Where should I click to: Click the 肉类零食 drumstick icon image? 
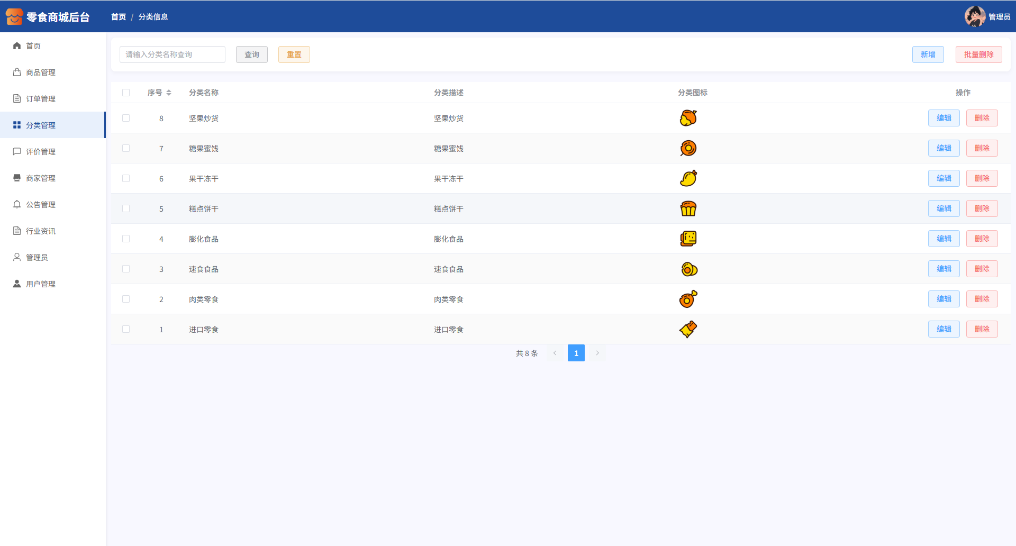click(688, 299)
